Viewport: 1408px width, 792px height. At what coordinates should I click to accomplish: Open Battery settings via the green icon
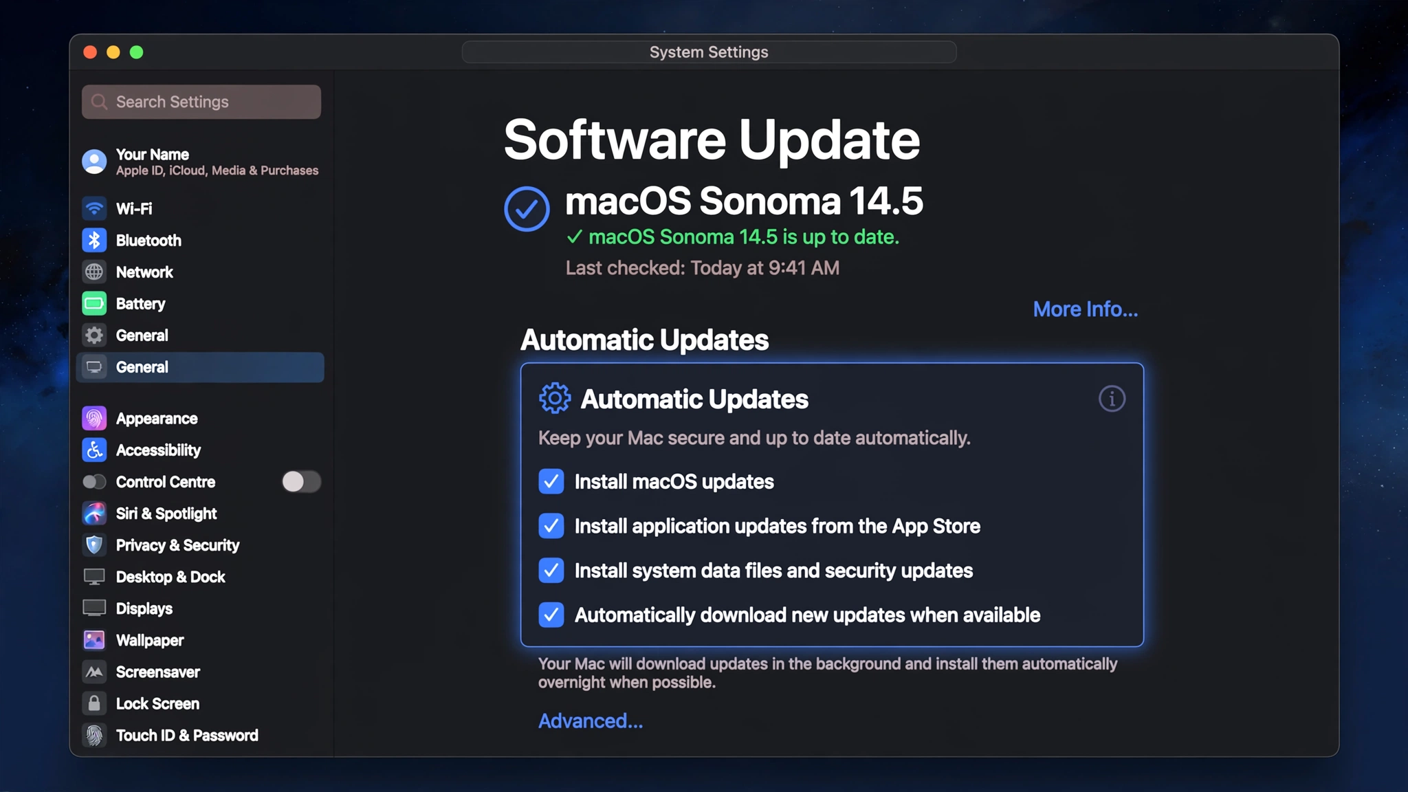coord(94,303)
